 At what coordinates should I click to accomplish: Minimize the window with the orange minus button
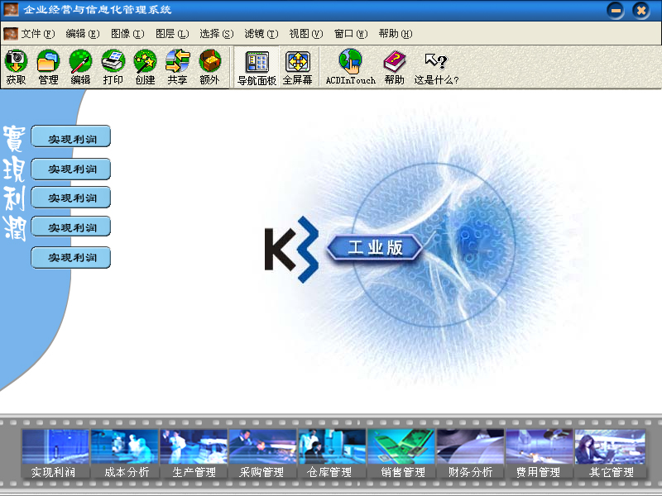(x=616, y=10)
